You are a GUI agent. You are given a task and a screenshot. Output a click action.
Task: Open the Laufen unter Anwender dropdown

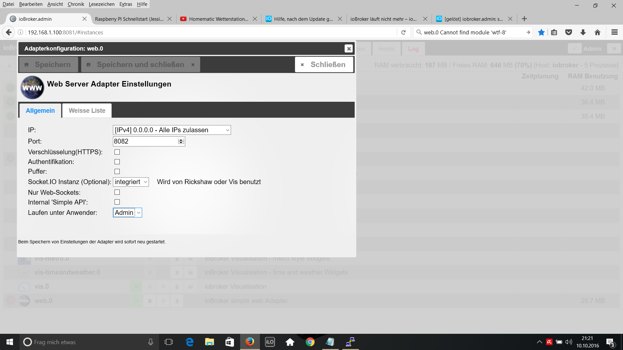(x=128, y=213)
